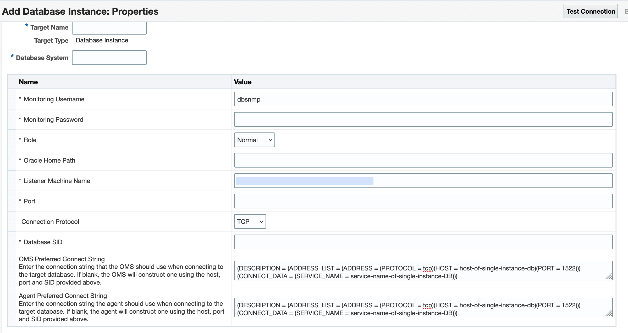Click the partially visible button beside Test Connection
Screen dimensions: 628x333
coord(625,11)
